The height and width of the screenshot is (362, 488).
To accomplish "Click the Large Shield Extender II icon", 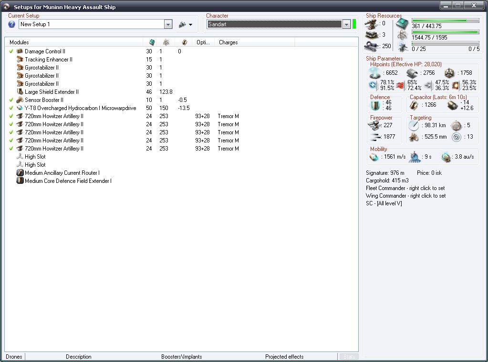I will click(x=20, y=91).
